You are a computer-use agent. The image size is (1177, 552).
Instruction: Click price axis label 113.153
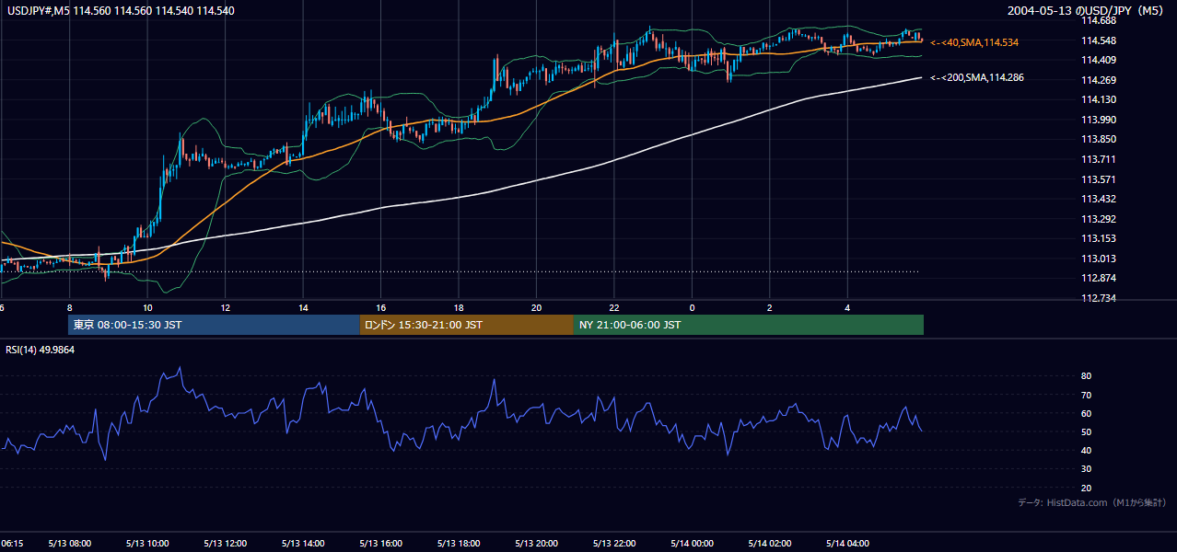coord(1098,238)
